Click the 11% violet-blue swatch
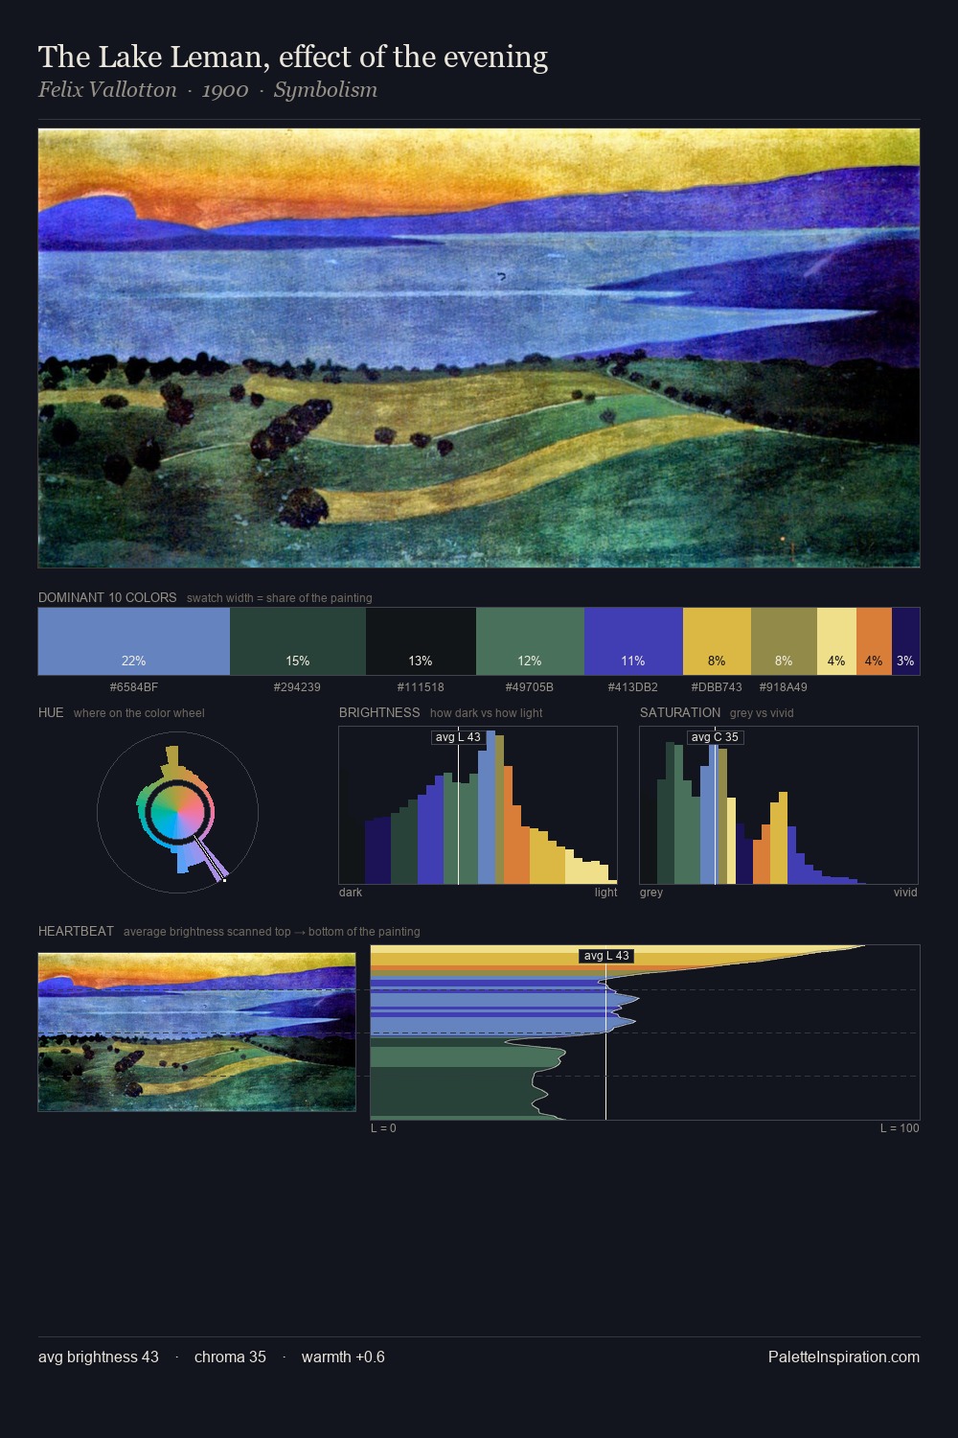The width and height of the screenshot is (958, 1438). (x=633, y=641)
